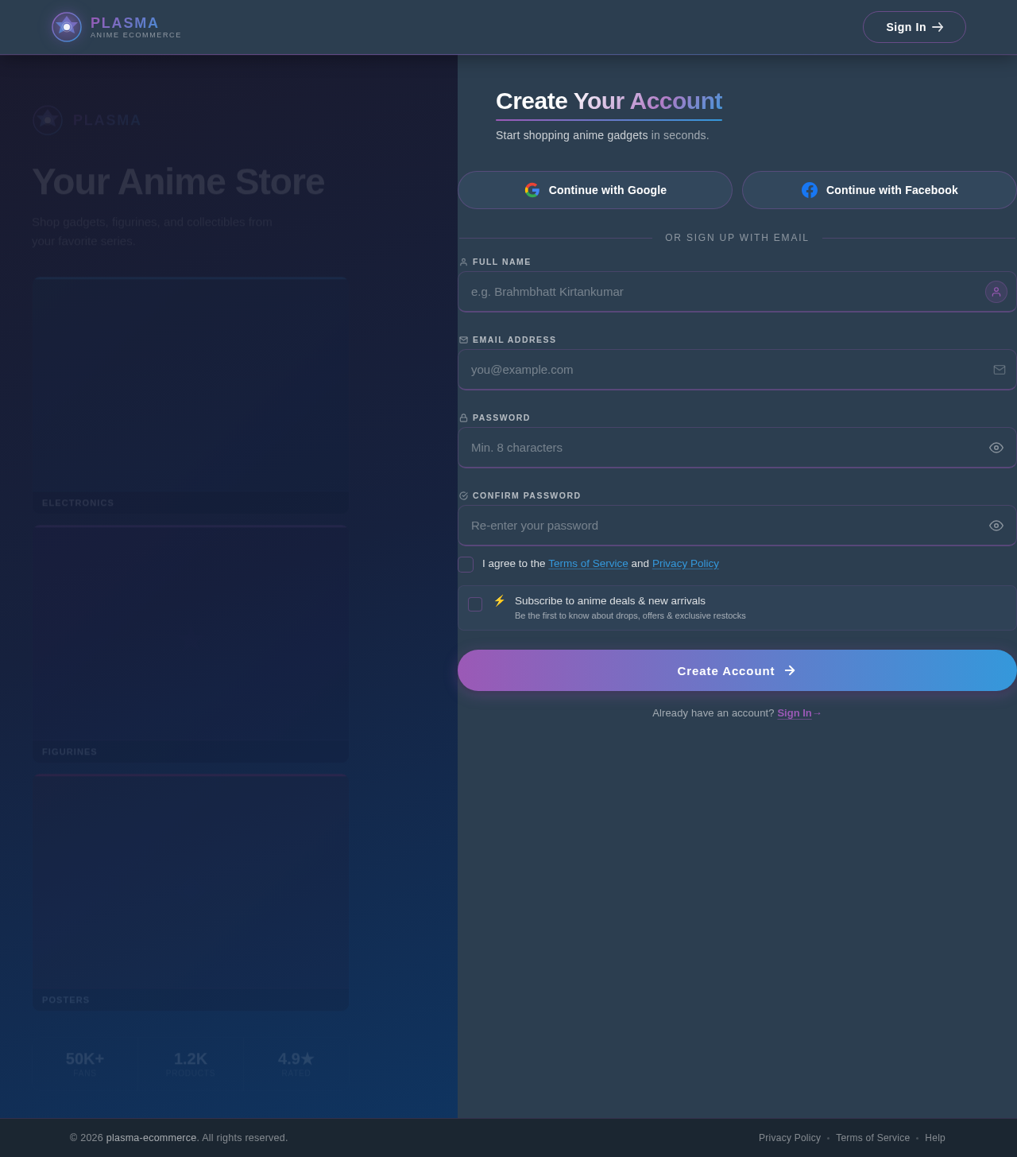
Task: Open the Help link in footer
Action: click(x=935, y=1138)
